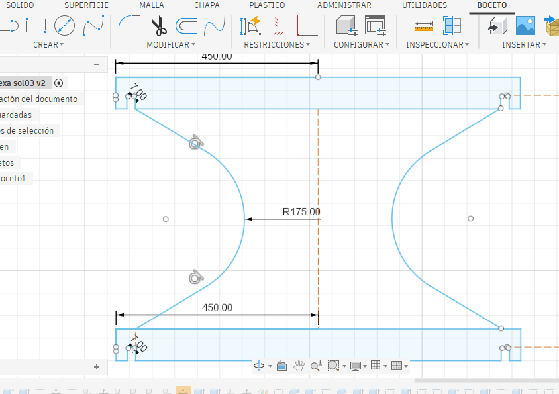
Task: Open the Zoom Window dropdown arrow
Action: pyautogui.click(x=344, y=366)
